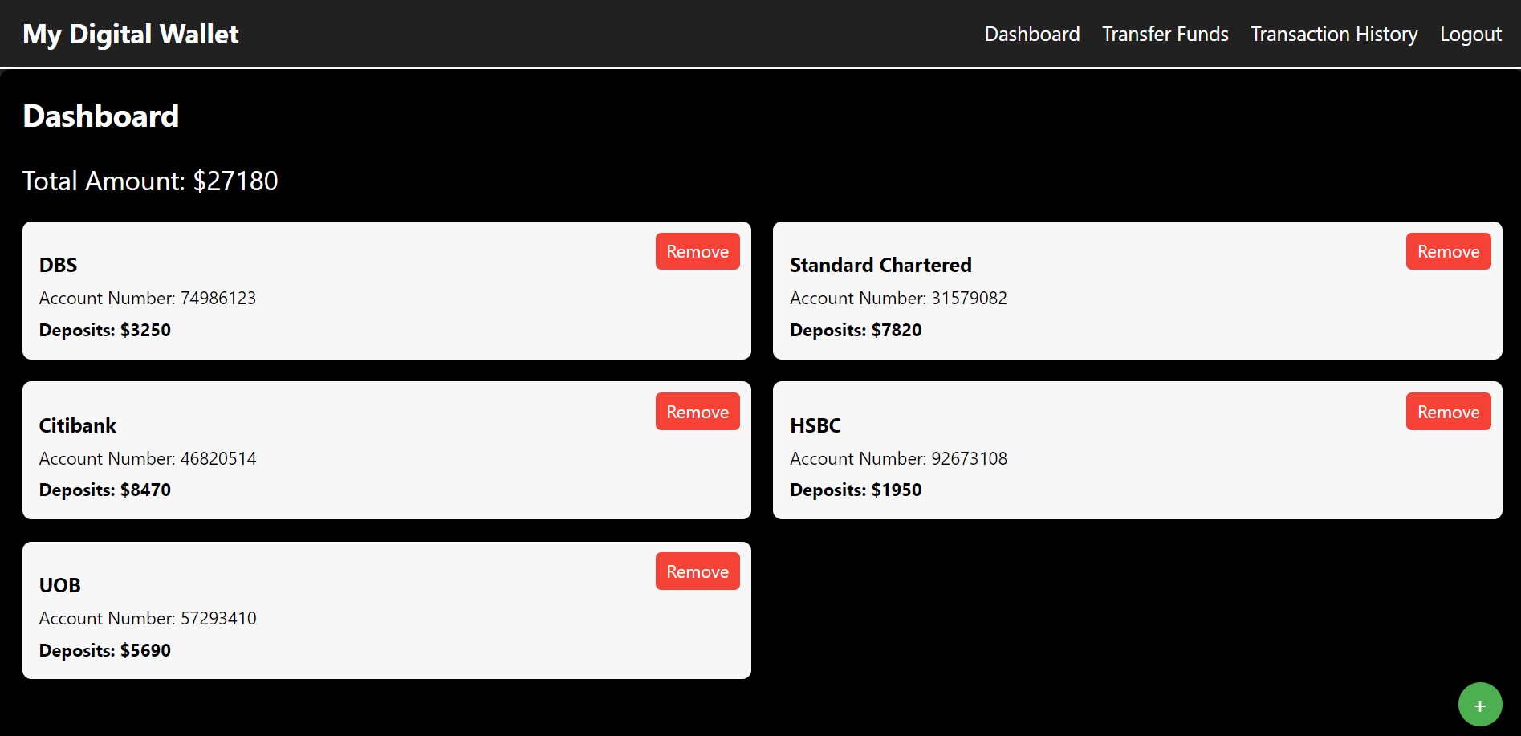This screenshot has width=1521, height=736.
Task: Click Deposits: $5690 text
Action: pyautogui.click(x=105, y=650)
